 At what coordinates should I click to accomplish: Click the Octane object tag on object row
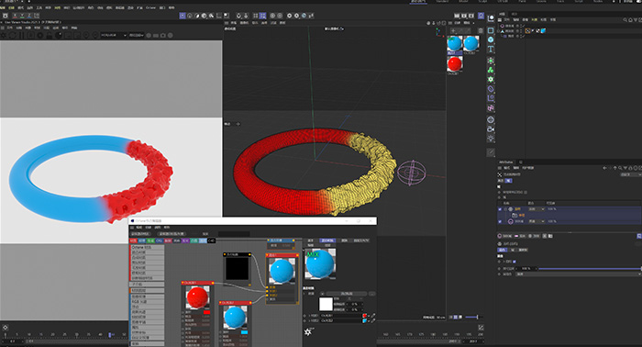pyautogui.click(x=527, y=30)
